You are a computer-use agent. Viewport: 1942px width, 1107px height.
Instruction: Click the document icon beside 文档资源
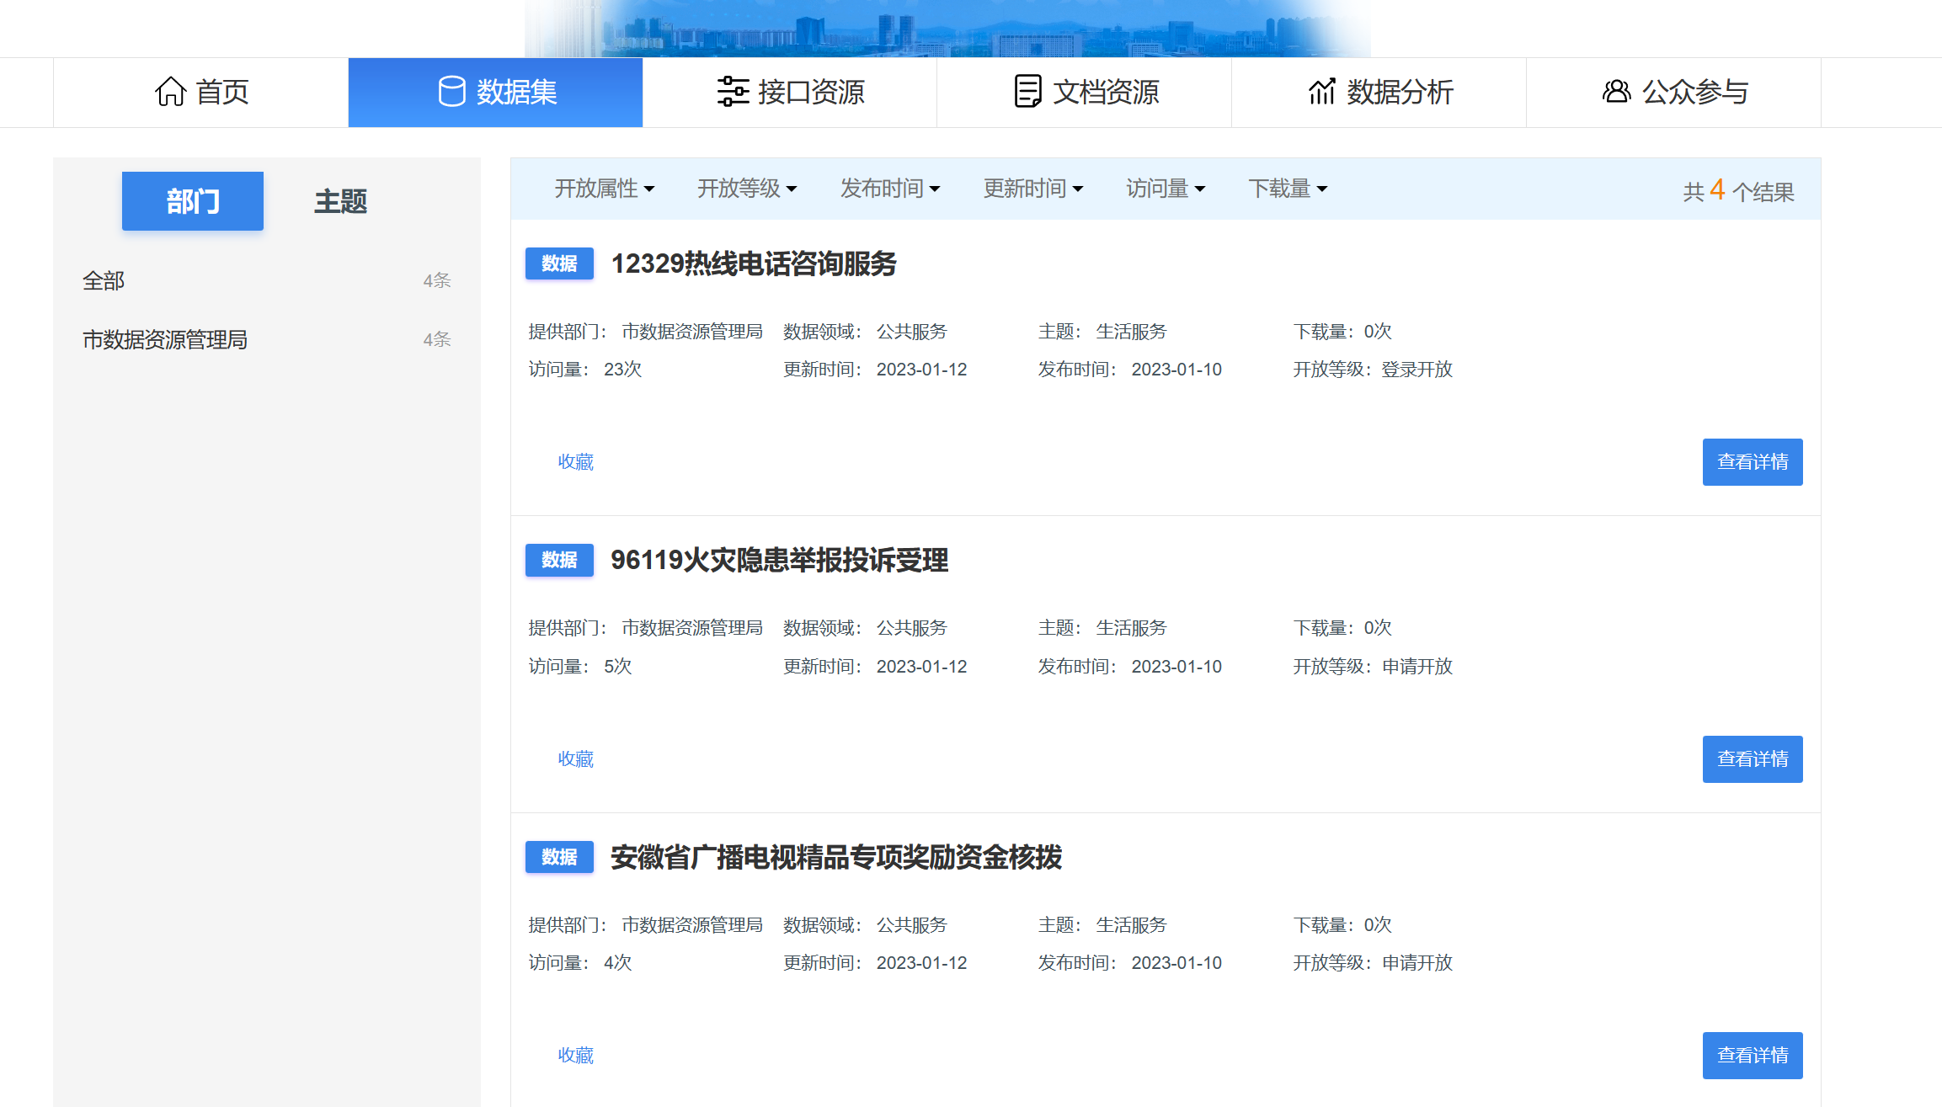1027,92
